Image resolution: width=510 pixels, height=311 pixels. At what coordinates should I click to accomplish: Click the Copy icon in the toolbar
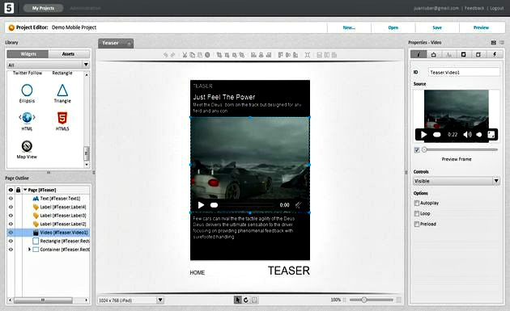point(192,55)
